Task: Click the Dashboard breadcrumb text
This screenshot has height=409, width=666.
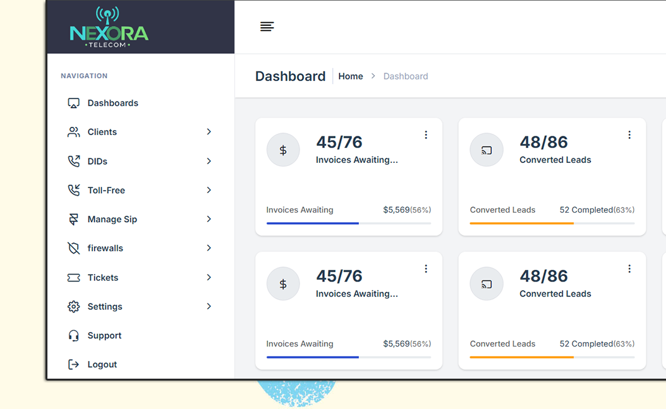Action: 406,76
